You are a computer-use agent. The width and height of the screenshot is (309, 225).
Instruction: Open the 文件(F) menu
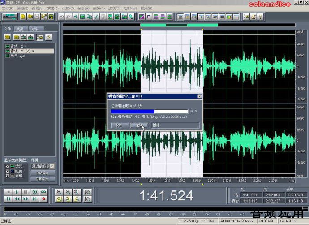(7, 8)
